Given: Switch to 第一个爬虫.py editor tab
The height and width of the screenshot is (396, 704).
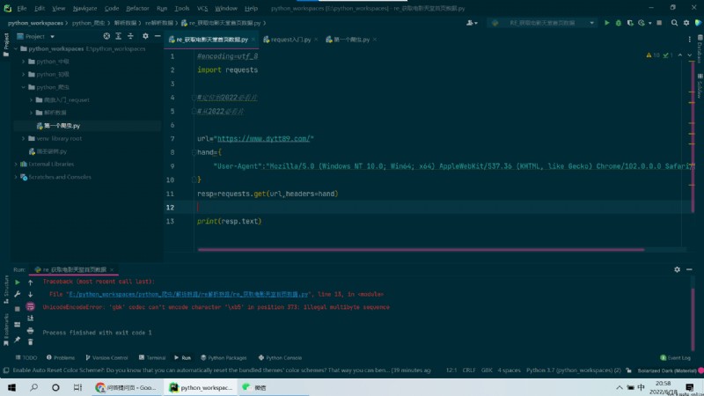Looking at the screenshot, I should click(350, 40).
